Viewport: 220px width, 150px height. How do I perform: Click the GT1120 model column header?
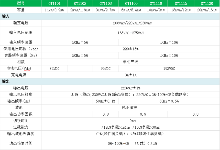(x=207, y=3)
